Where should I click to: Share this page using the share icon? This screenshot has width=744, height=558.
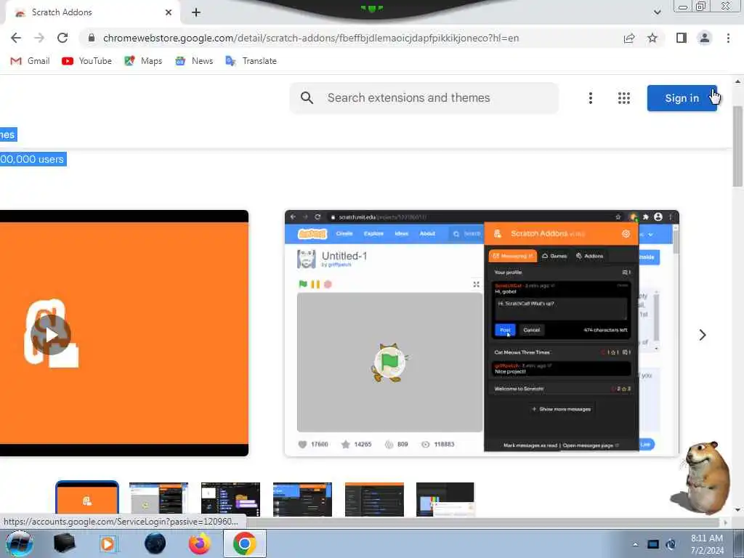(629, 38)
